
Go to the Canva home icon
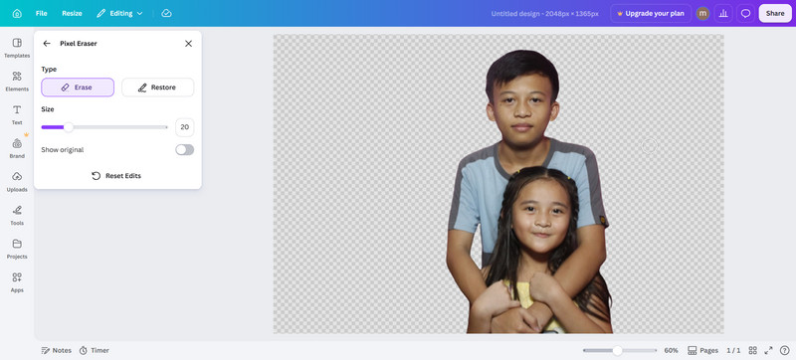point(17,13)
